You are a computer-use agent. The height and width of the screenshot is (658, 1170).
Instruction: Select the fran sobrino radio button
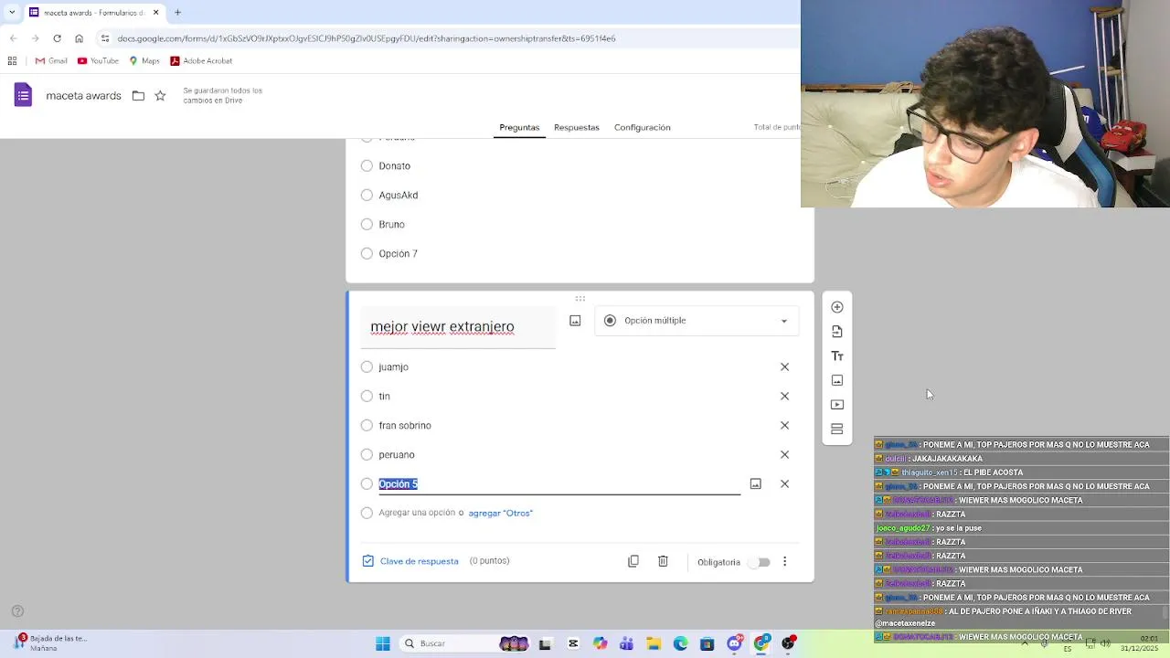click(367, 426)
